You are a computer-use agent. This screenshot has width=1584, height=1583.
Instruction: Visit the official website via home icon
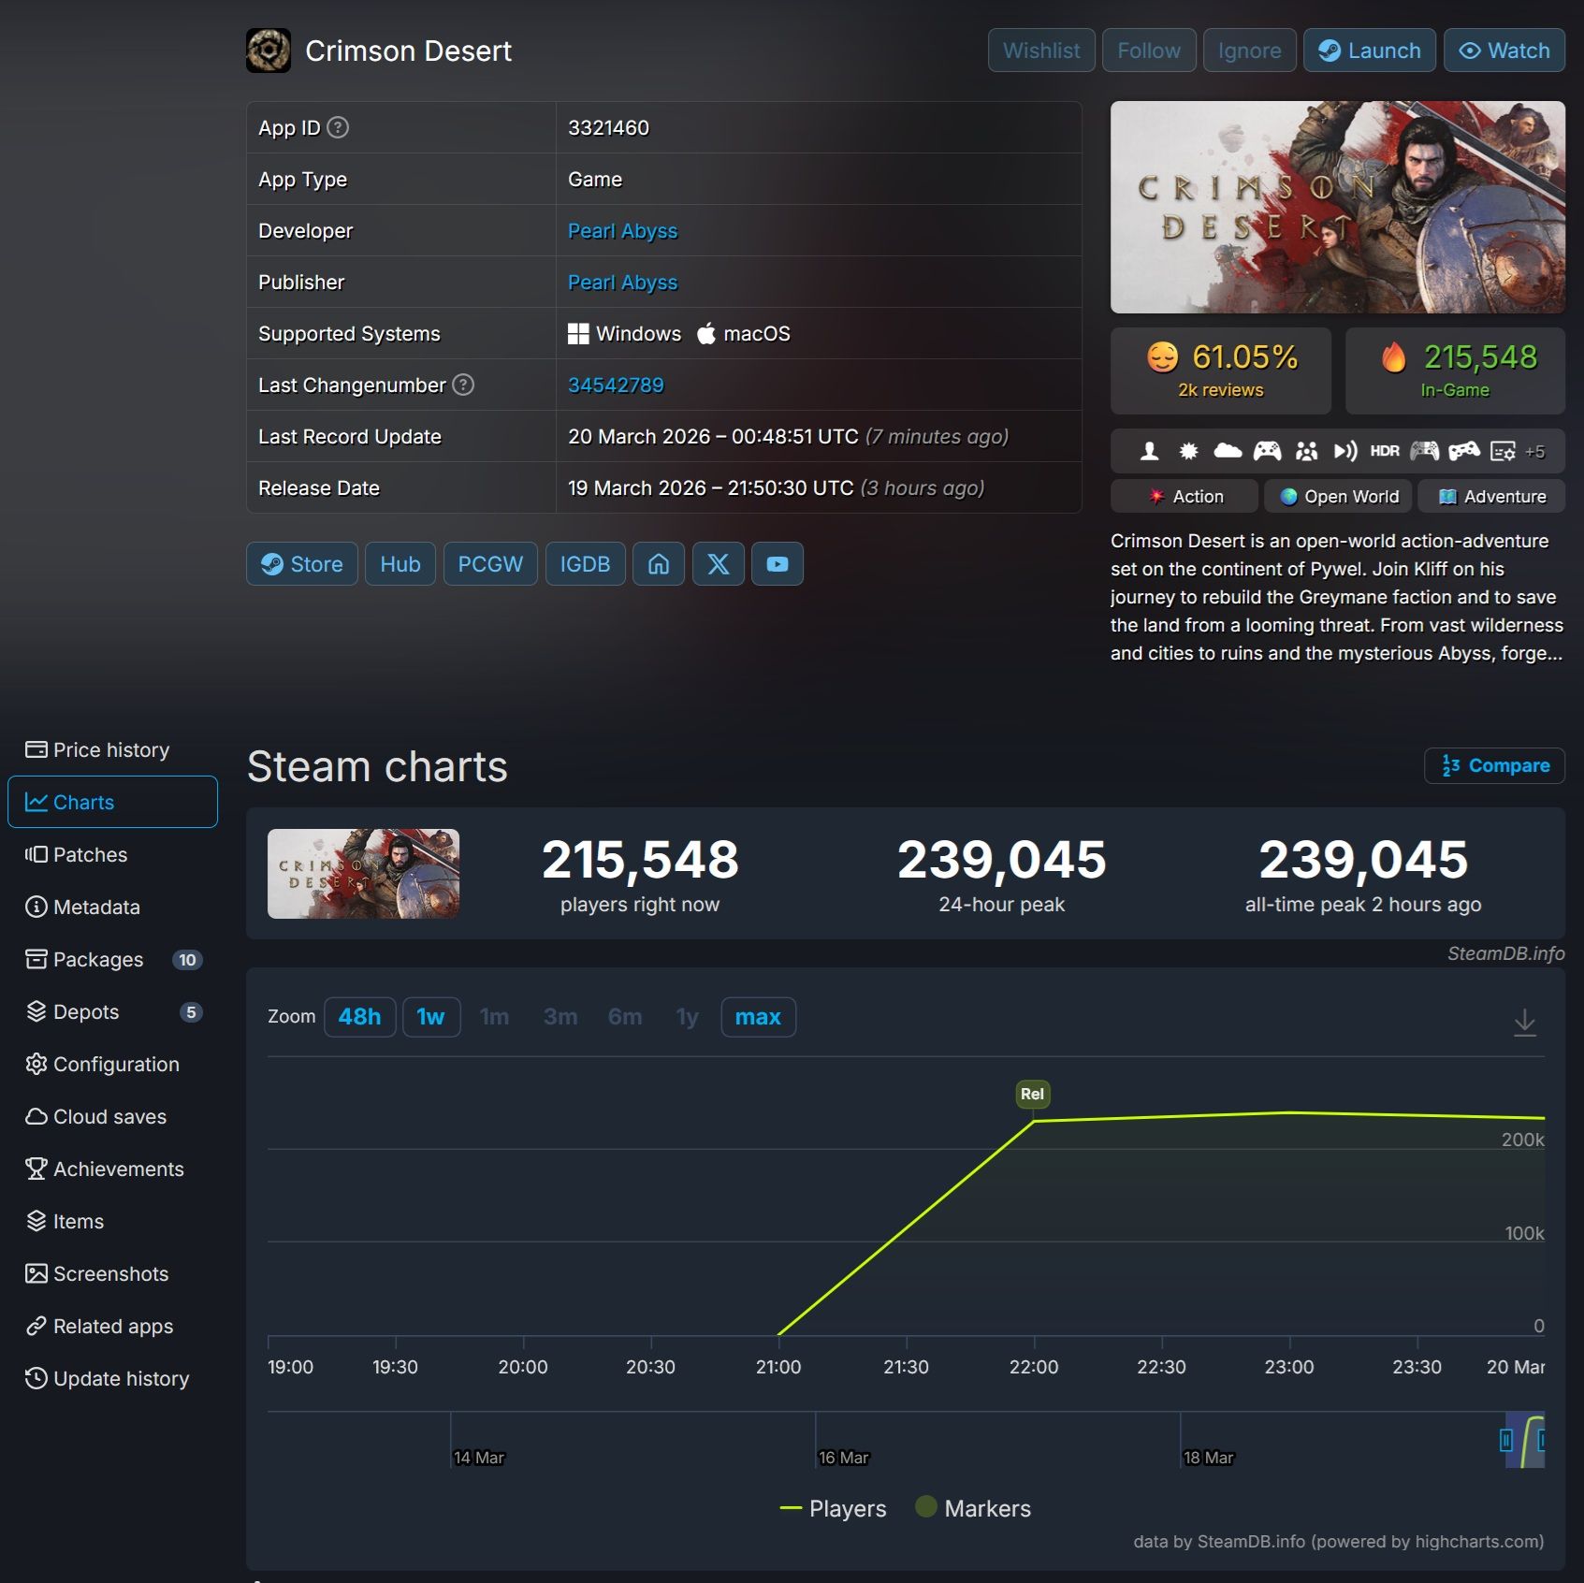[659, 563]
